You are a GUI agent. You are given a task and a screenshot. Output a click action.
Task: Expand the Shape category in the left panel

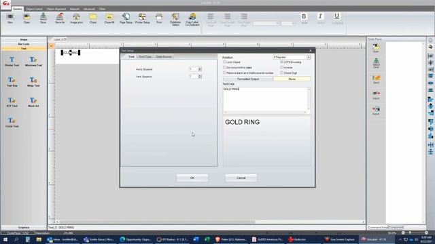pyautogui.click(x=24, y=39)
